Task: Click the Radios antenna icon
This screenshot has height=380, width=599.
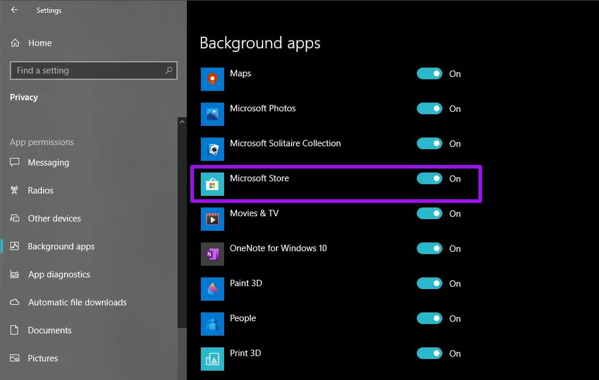Action: (x=15, y=190)
